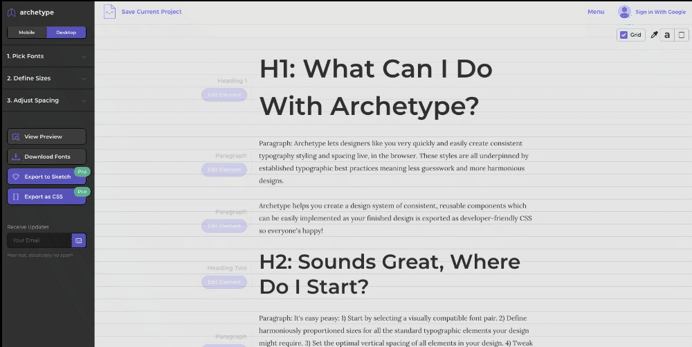Click Edit Element for Heading Two

pos(224,282)
